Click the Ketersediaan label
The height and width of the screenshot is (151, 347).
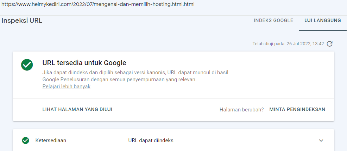(51, 140)
